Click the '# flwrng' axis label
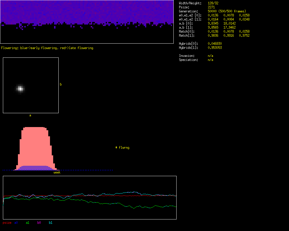 click(x=122, y=148)
